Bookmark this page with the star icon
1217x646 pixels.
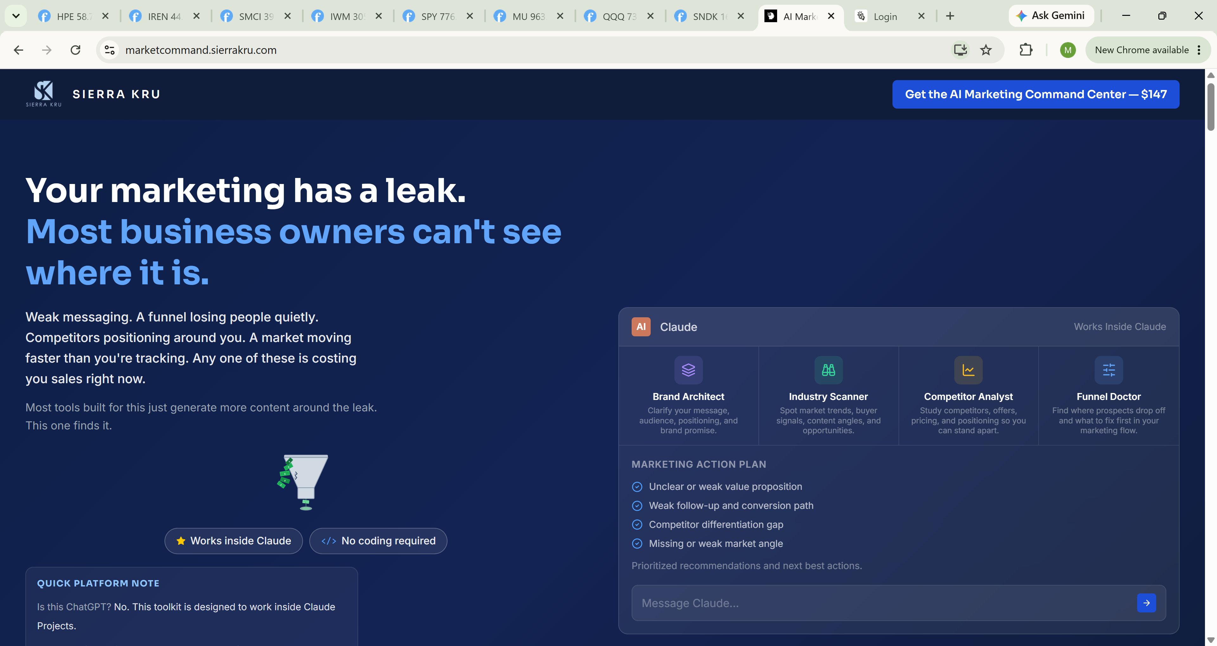(x=986, y=50)
